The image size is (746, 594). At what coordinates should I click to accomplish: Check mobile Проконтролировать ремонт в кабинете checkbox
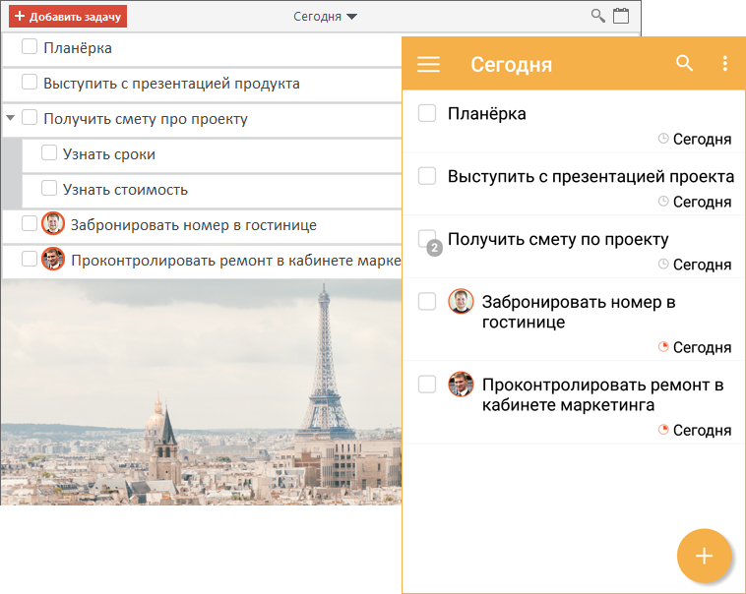pos(427,385)
